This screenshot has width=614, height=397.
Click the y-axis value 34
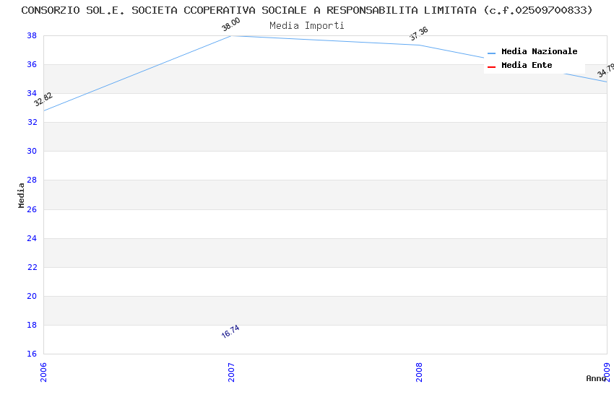tap(32, 94)
